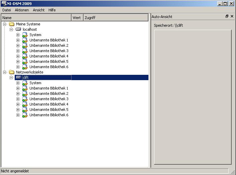Expand System under localhost

point(18,35)
